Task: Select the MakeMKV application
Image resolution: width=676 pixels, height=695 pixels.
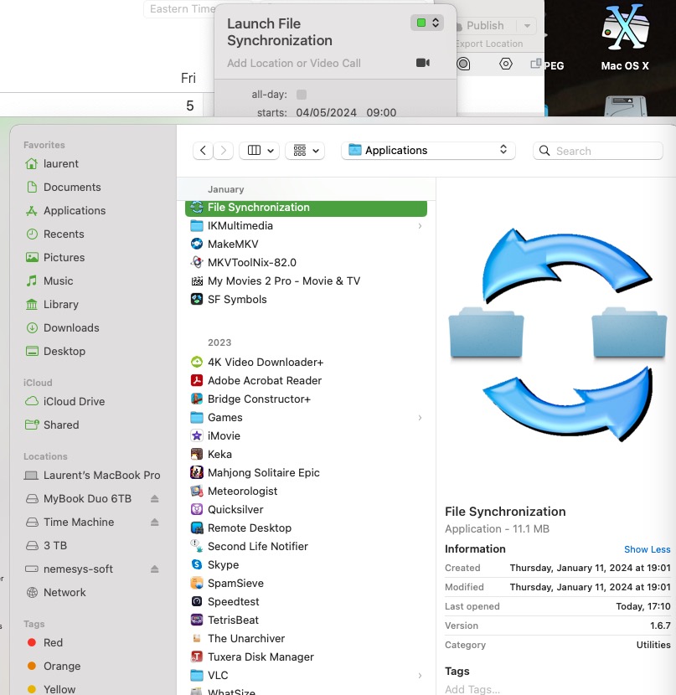Action: pyautogui.click(x=235, y=245)
